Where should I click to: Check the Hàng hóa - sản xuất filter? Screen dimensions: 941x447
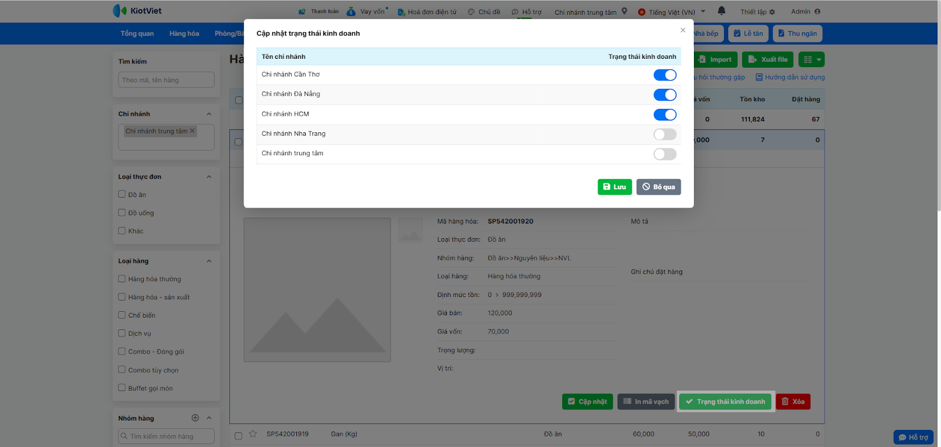click(x=122, y=297)
